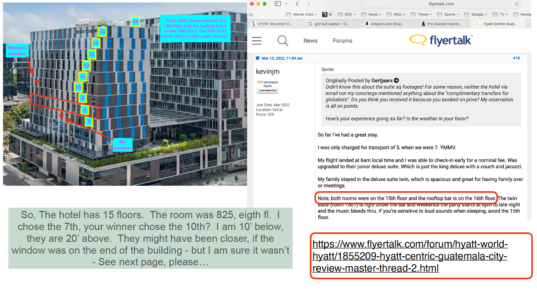
Task: Click the flyertalk logo
Action: (x=441, y=40)
